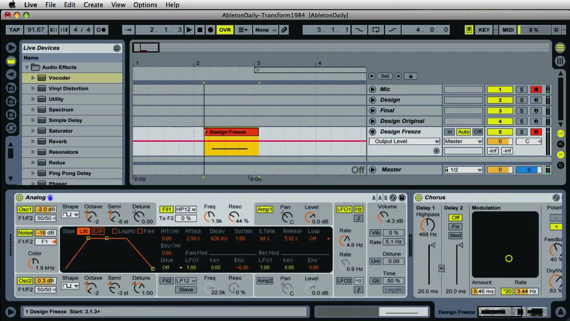Click Analog hot-swap preset icon
This screenshot has width=570, height=321.
[393, 198]
